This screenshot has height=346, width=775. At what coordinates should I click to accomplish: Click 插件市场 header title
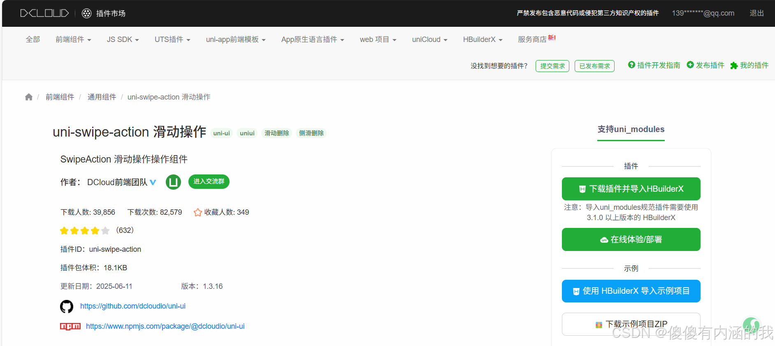[x=111, y=14]
